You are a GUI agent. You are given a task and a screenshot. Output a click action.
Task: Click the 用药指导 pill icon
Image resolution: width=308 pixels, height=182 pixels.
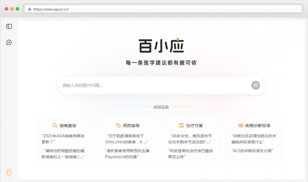tap(118, 125)
